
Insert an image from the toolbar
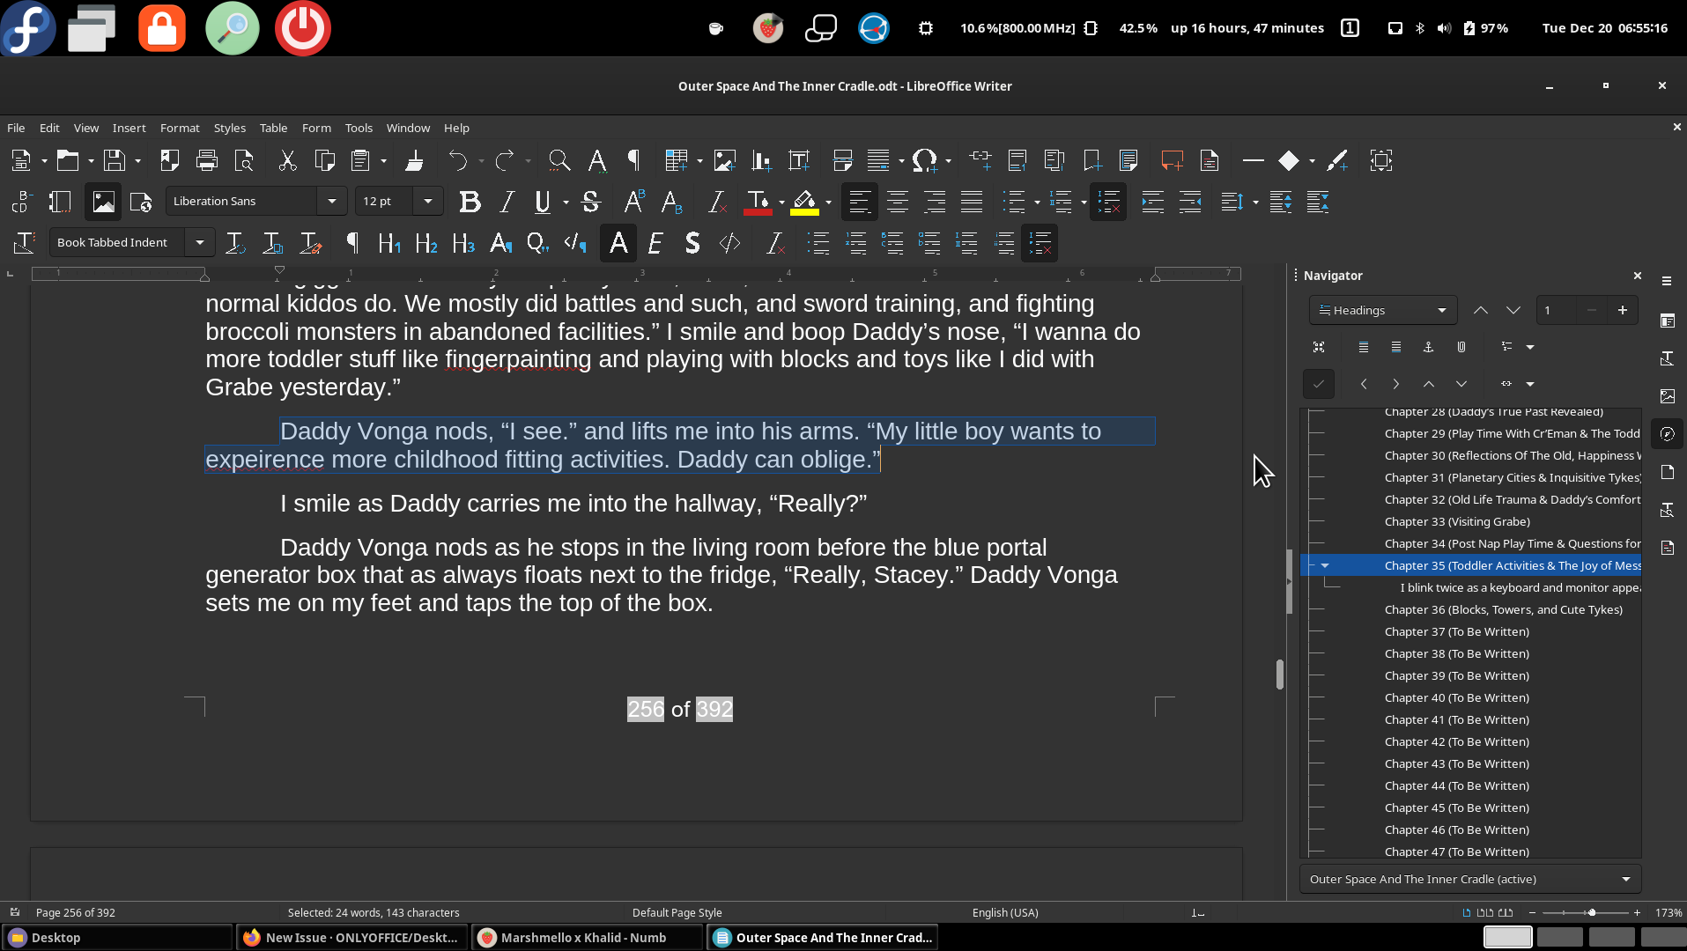coord(724,160)
